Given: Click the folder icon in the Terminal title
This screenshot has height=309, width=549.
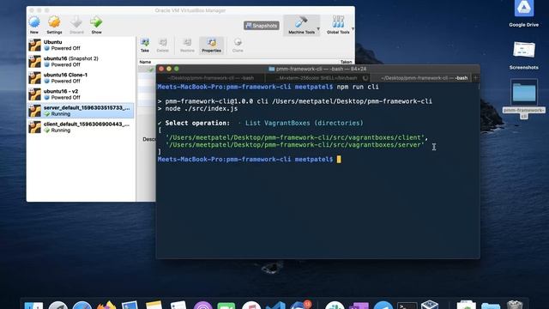Looking at the screenshot, I should point(271,69).
